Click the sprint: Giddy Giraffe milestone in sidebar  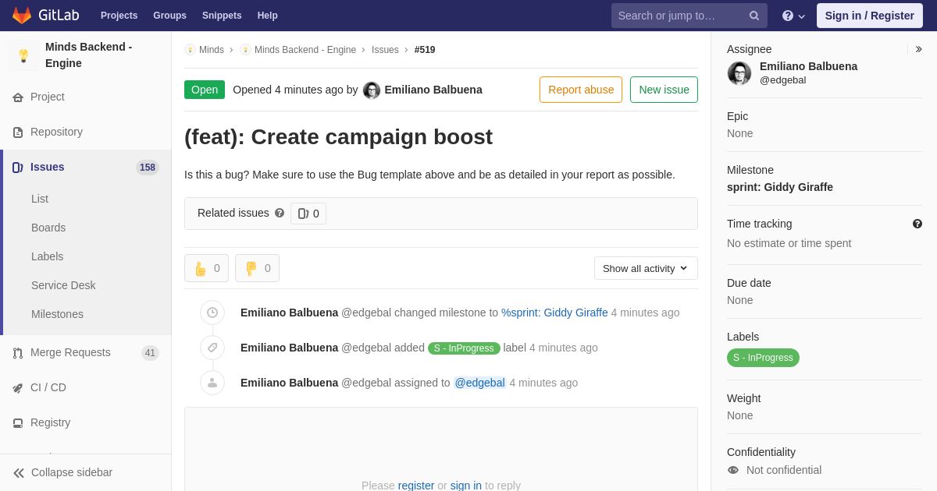780,187
